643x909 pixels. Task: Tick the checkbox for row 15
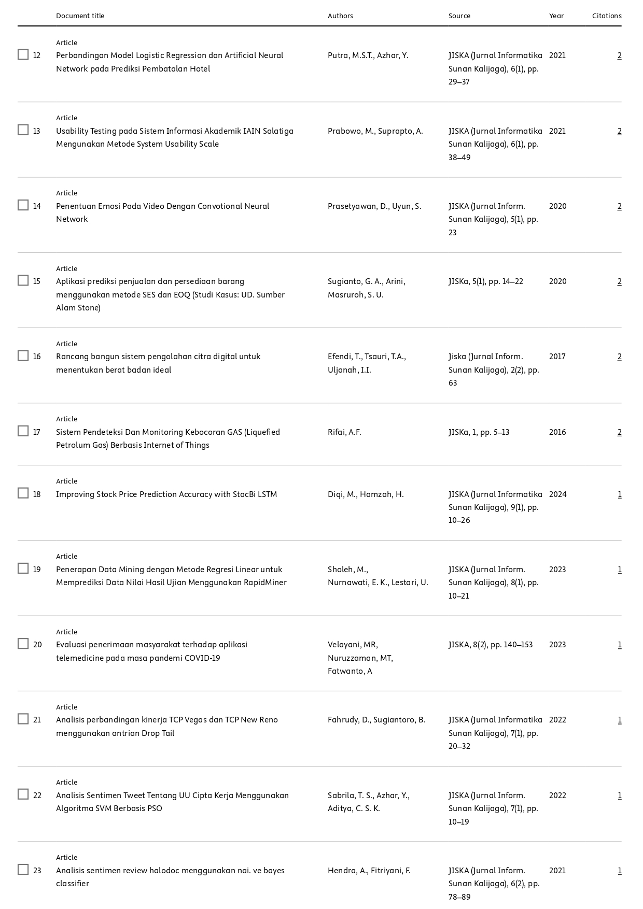[x=23, y=281]
